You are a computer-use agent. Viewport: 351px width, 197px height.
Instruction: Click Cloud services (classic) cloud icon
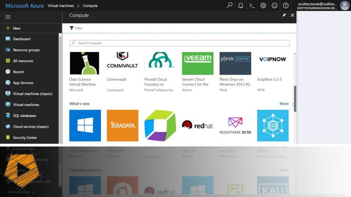tap(8, 126)
